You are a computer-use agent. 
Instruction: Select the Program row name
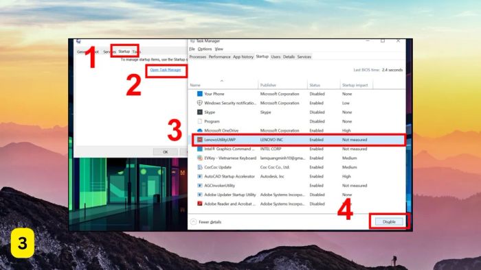click(212, 121)
